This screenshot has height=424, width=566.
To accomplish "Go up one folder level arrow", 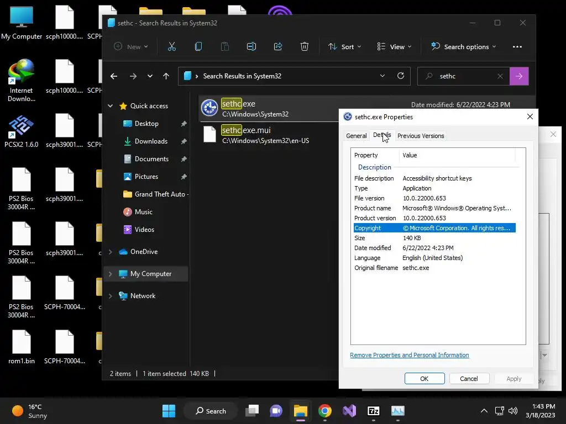I will point(166,76).
